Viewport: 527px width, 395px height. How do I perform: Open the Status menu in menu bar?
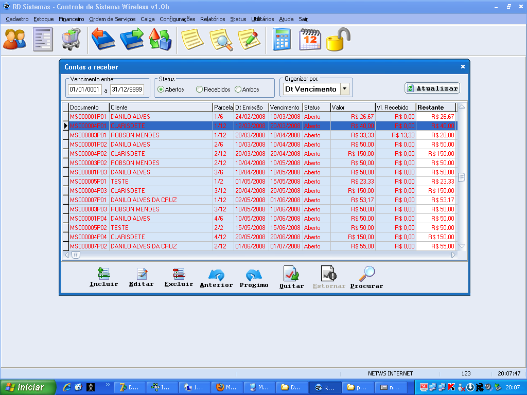[x=238, y=19]
